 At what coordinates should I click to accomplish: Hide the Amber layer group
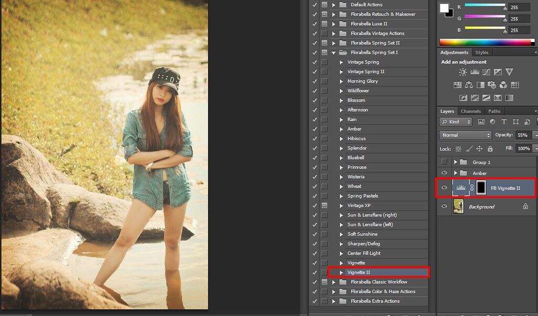pos(444,173)
